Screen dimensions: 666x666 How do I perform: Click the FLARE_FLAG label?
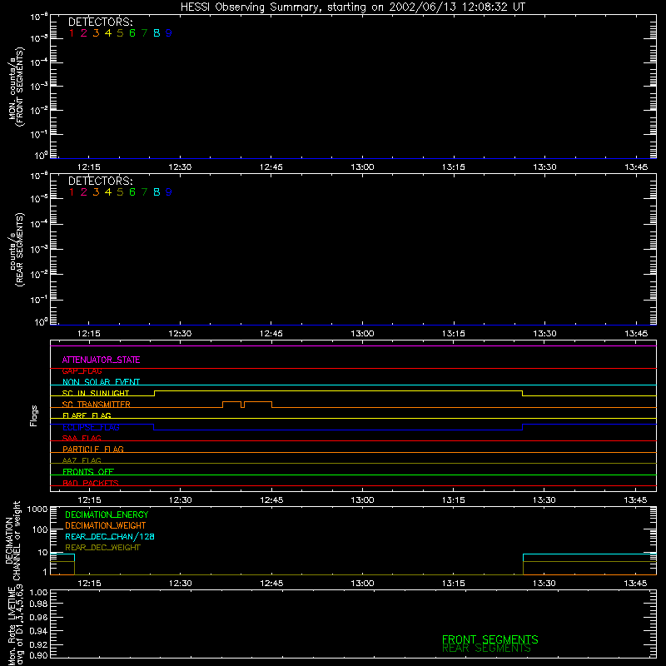[87, 415]
